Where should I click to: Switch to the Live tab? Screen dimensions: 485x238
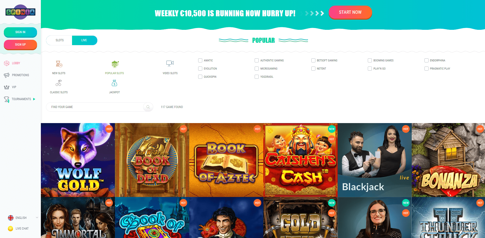(x=85, y=40)
